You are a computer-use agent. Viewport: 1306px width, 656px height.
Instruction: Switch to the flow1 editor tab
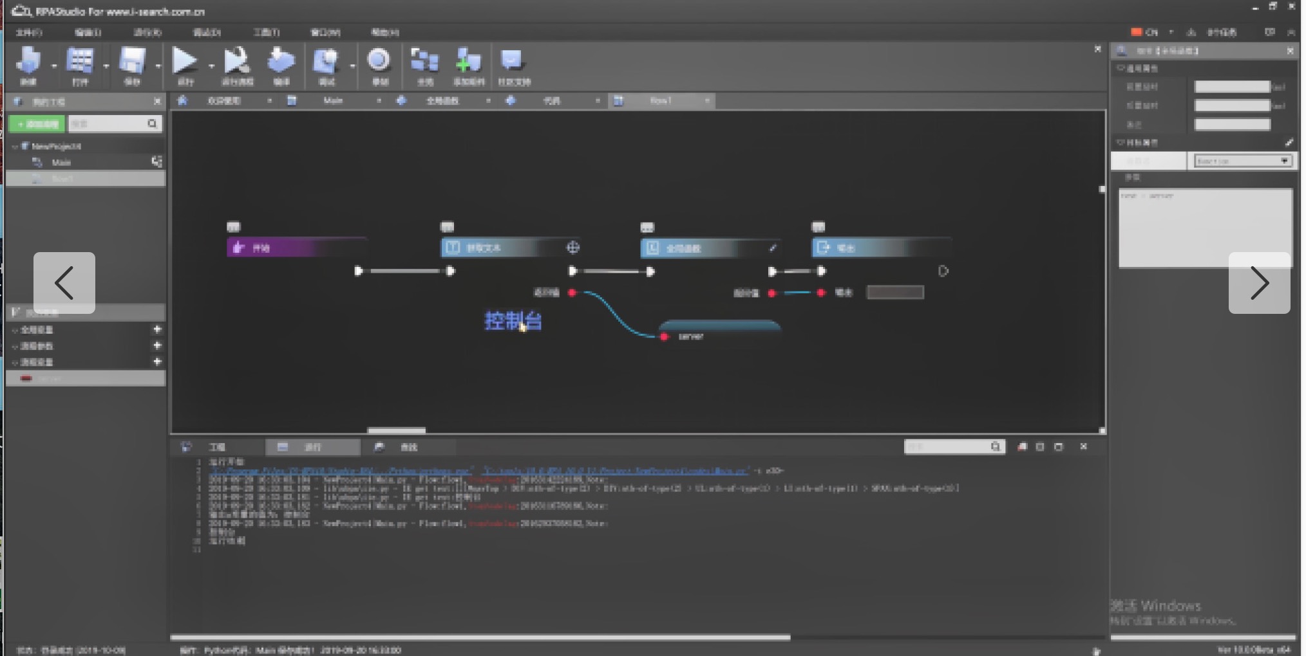661,100
